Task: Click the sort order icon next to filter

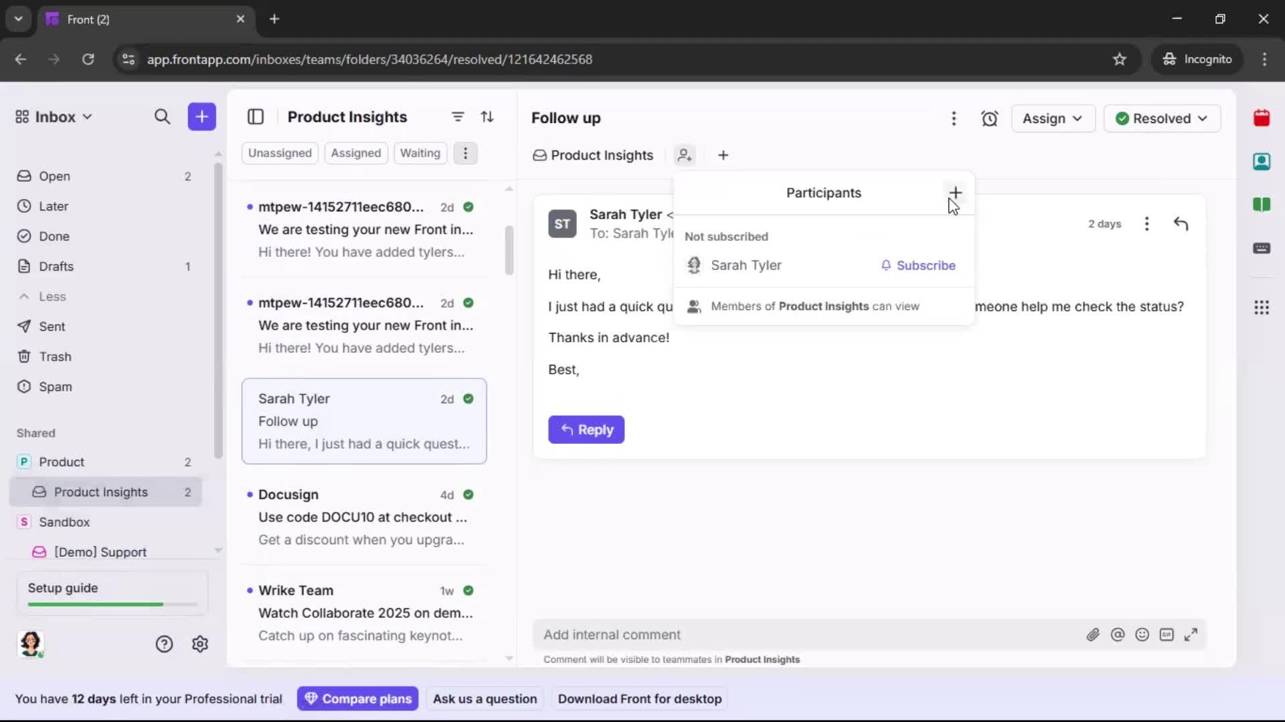Action: 488,116
